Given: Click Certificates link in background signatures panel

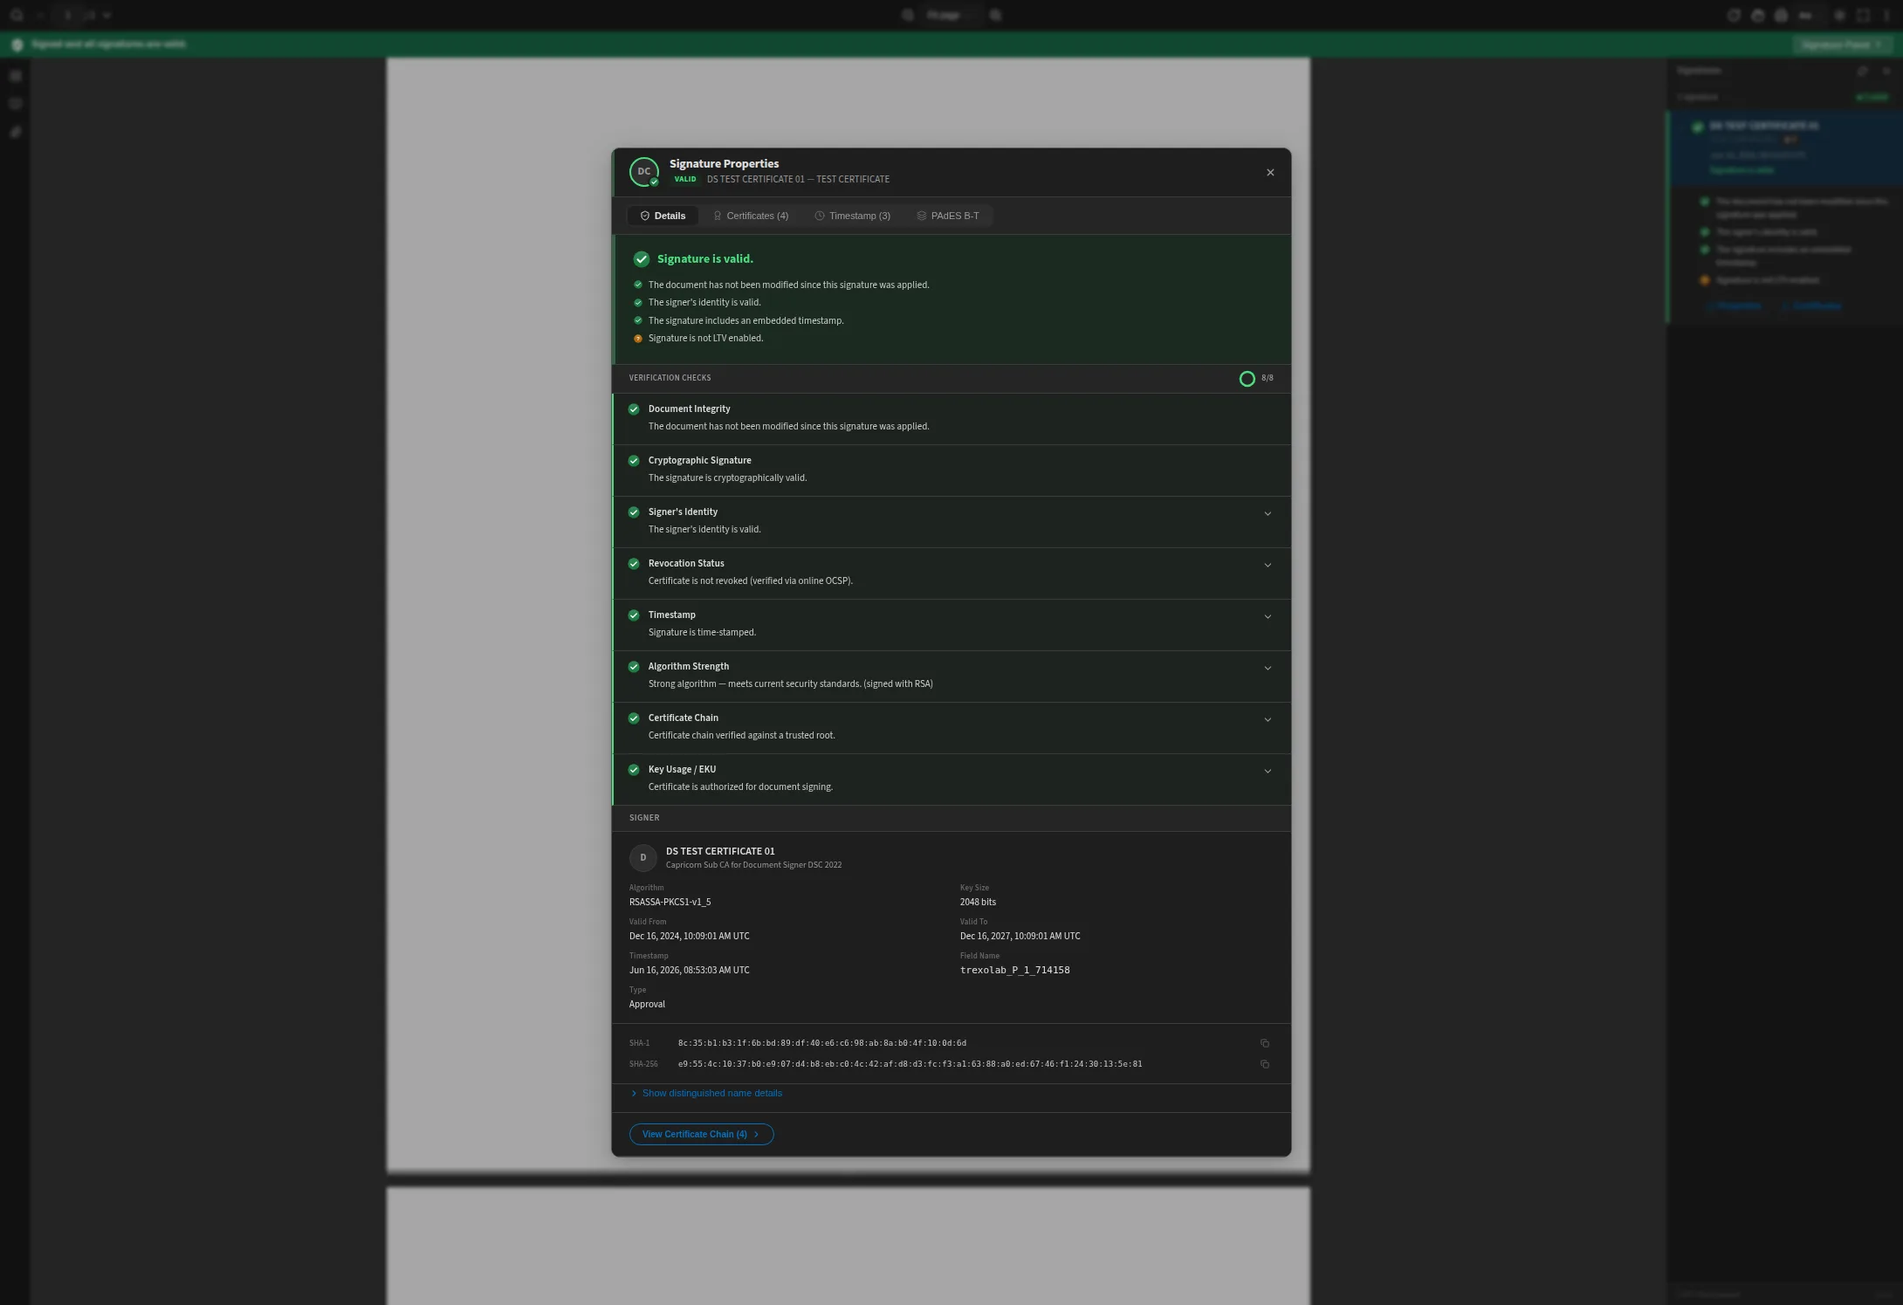Looking at the screenshot, I should click(1813, 306).
